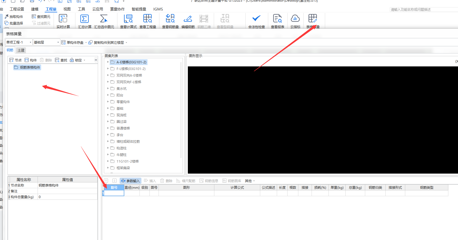Click 查找 in component panel toolbar

pos(61,60)
